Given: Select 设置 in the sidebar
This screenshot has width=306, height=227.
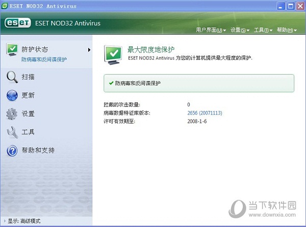Looking at the screenshot, I should coord(28,113).
